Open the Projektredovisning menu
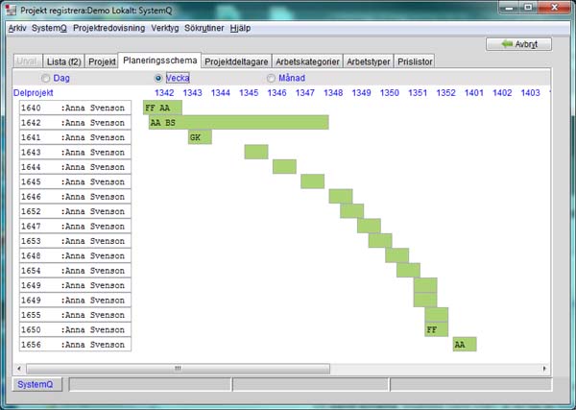 108,28
